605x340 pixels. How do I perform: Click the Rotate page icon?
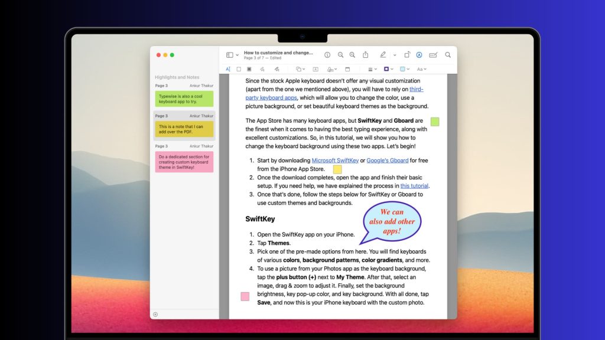[x=406, y=54]
